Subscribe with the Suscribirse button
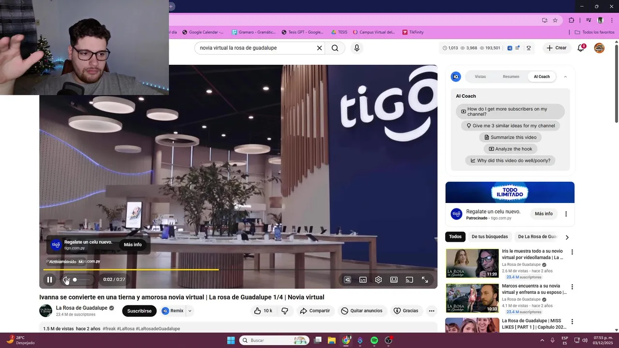The image size is (619, 348). tap(139, 311)
